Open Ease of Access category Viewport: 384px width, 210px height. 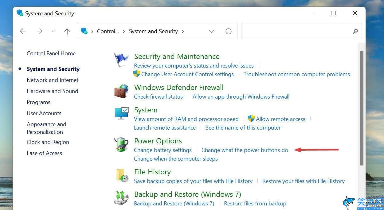coord(44,153)
